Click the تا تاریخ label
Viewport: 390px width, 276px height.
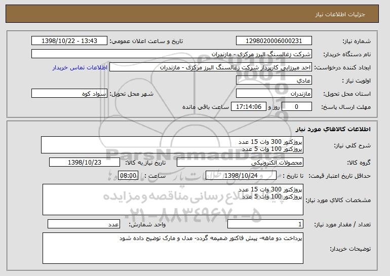(x=293, y=176)
